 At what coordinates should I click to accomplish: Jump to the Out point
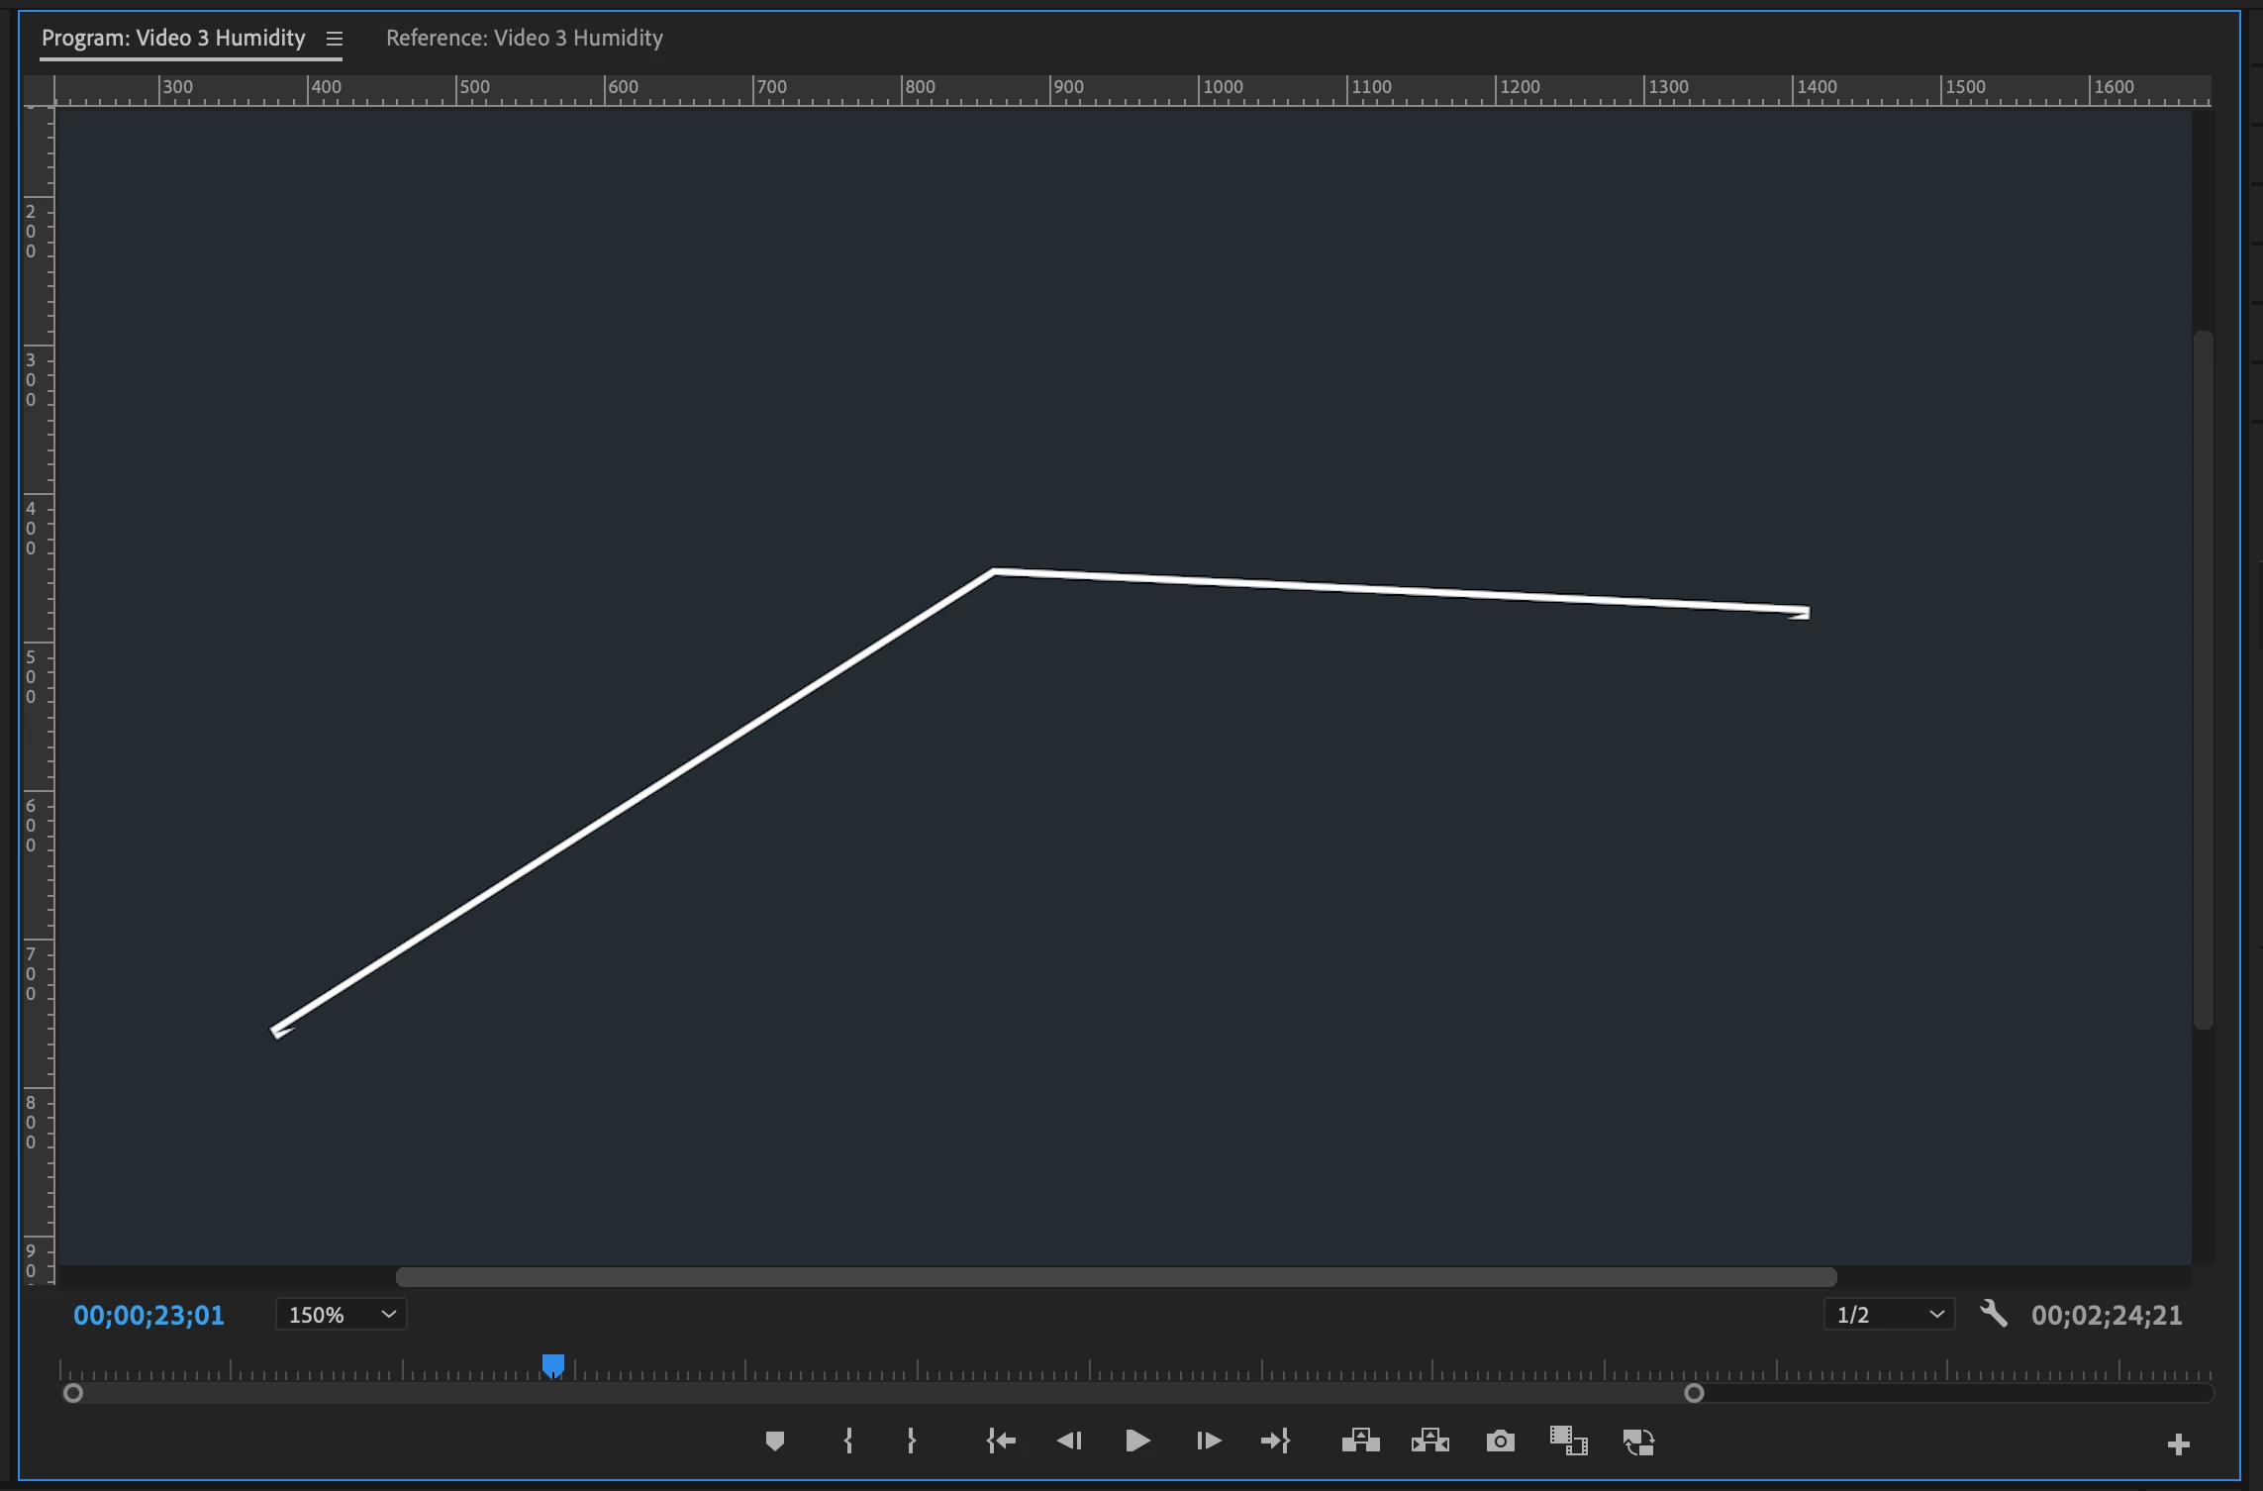[1275, 1441]
